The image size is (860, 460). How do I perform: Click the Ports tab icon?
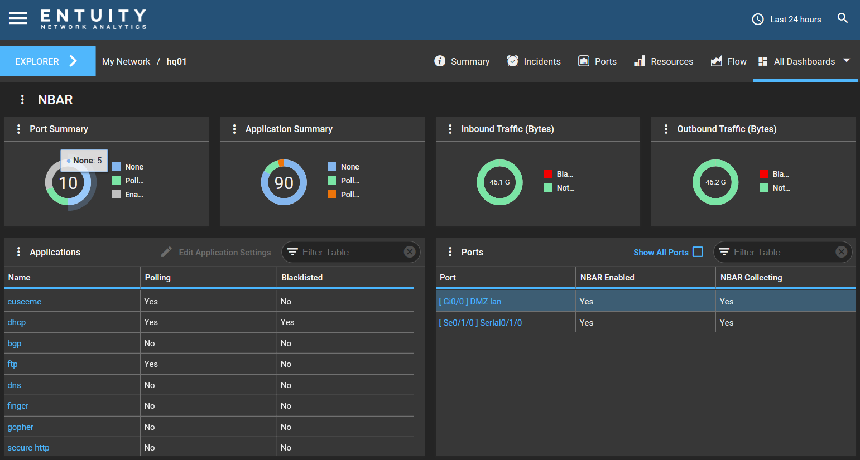pos(584,61)
